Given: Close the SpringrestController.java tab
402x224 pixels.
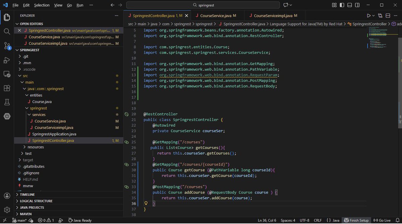Looking at the screenshot, I should tap(187, 16).
